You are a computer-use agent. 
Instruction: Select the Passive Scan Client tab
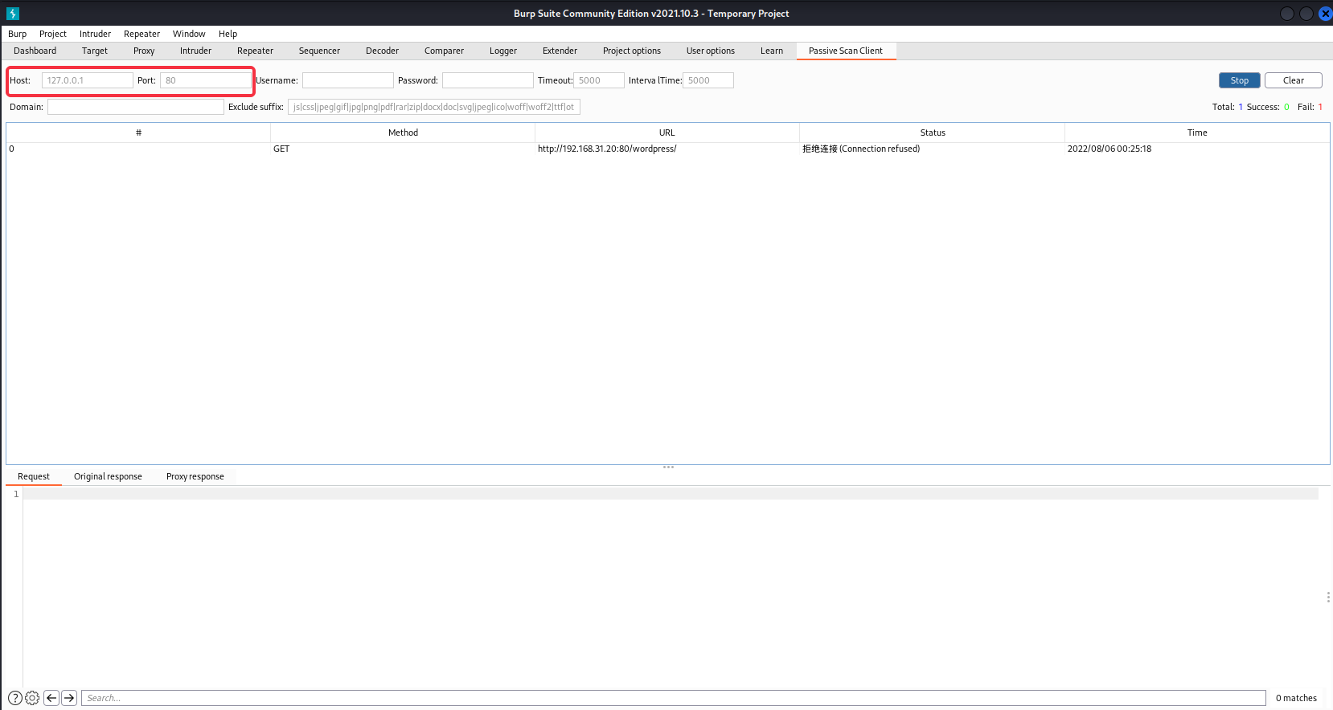coord(846,51)
